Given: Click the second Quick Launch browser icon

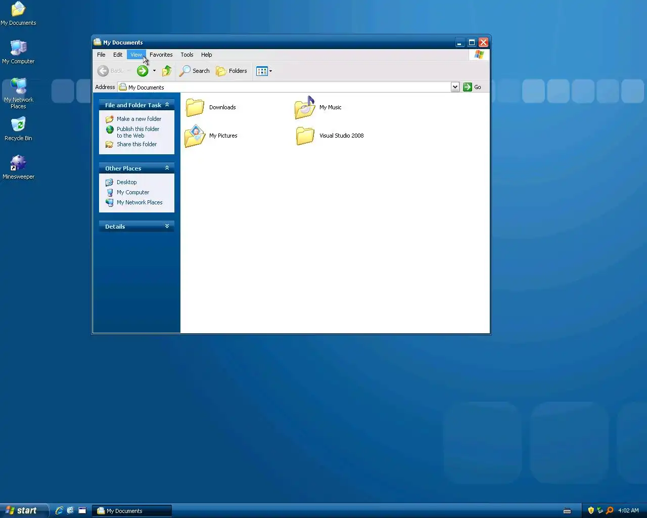Looking at the screenshot, I should click(70, 510).
